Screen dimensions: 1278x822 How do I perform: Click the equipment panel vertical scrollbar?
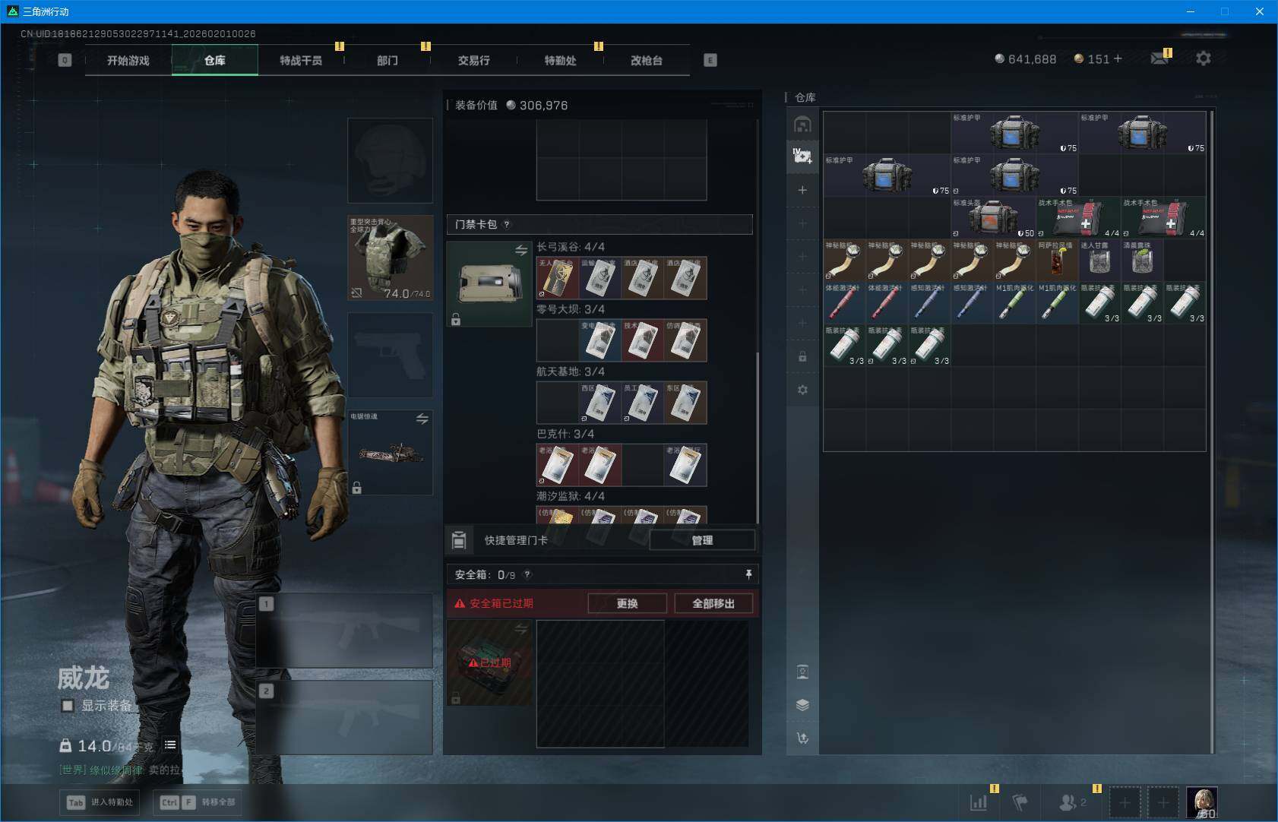click(758, 437)
